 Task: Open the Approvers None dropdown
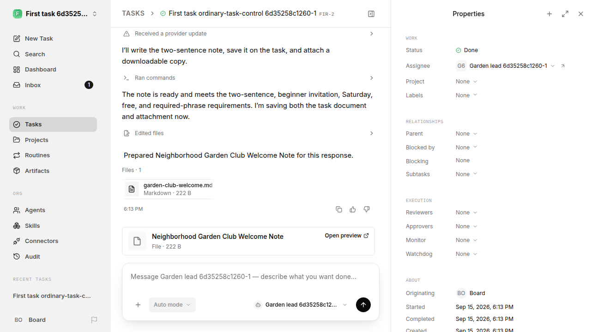pos(466,226)
